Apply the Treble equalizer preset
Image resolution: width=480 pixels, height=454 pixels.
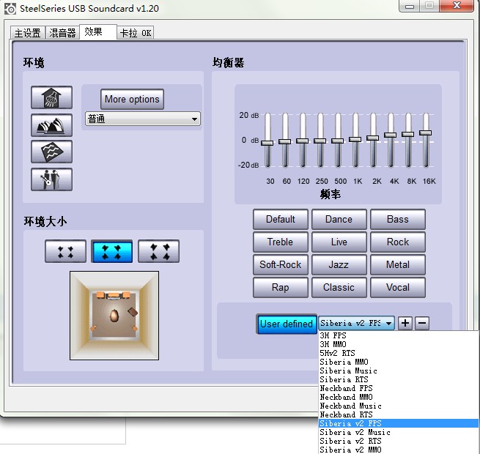coord(281,242)
